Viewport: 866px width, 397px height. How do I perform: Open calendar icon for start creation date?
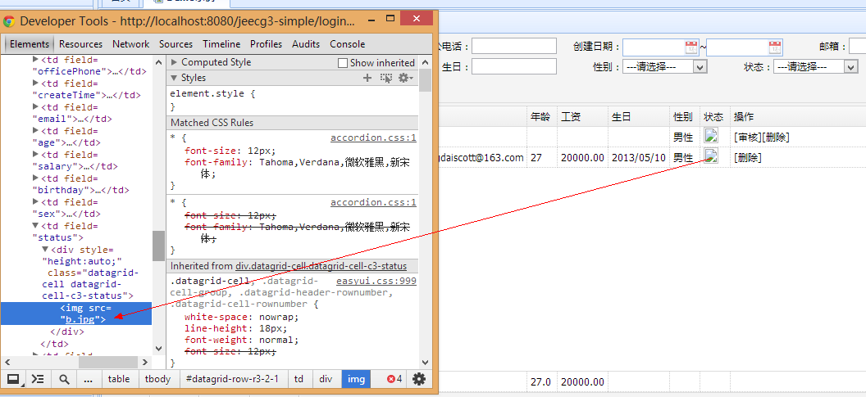click(691, 47)
